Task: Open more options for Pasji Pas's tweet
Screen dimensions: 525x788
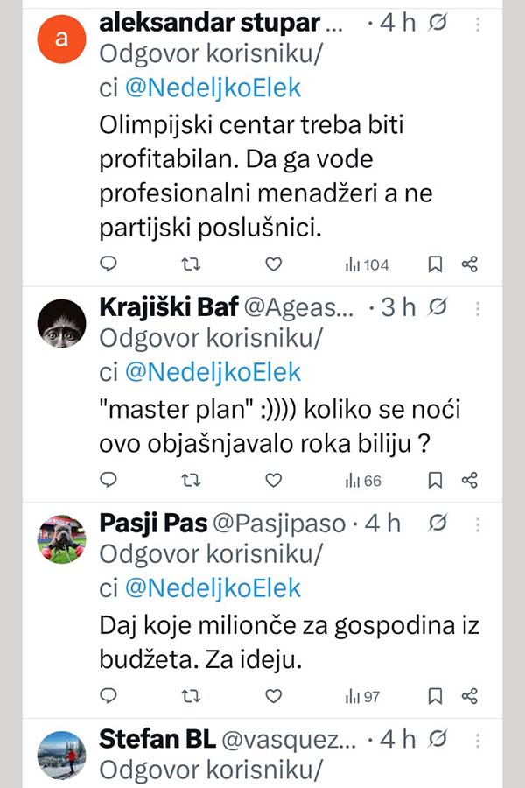Action: click(x=478, y=524)
